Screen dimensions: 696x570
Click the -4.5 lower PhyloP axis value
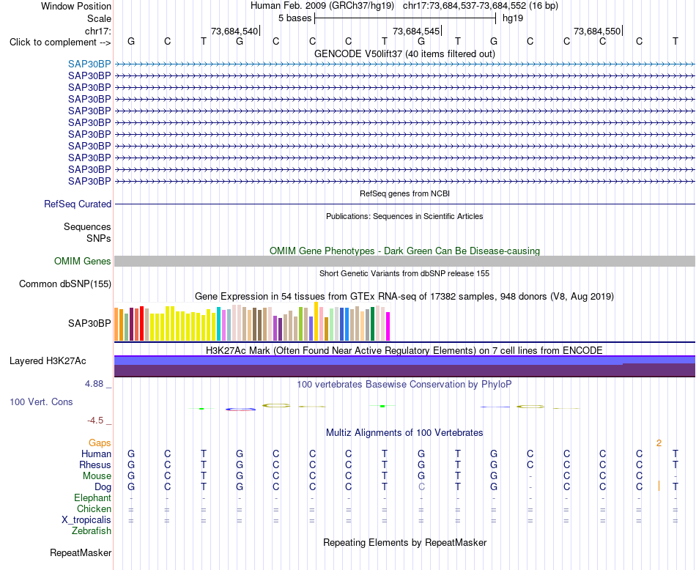[x=95, y=421]
